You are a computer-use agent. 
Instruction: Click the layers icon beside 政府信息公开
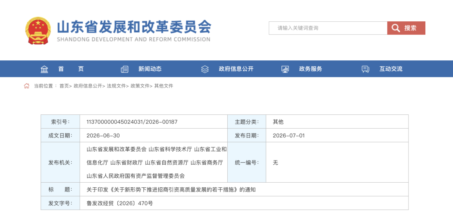coord(205,69)
